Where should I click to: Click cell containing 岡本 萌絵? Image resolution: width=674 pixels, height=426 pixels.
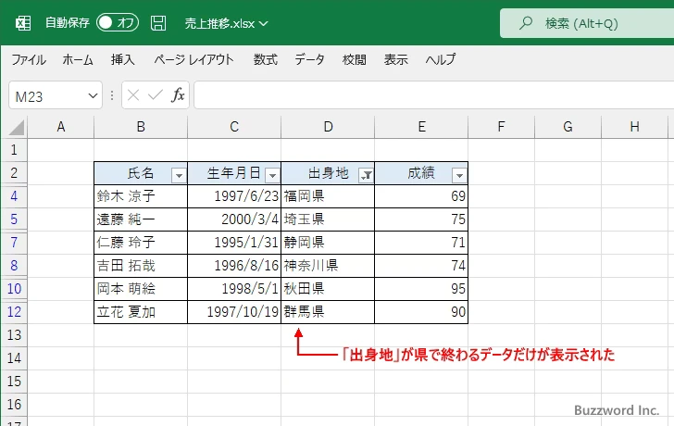coord(141,289)
